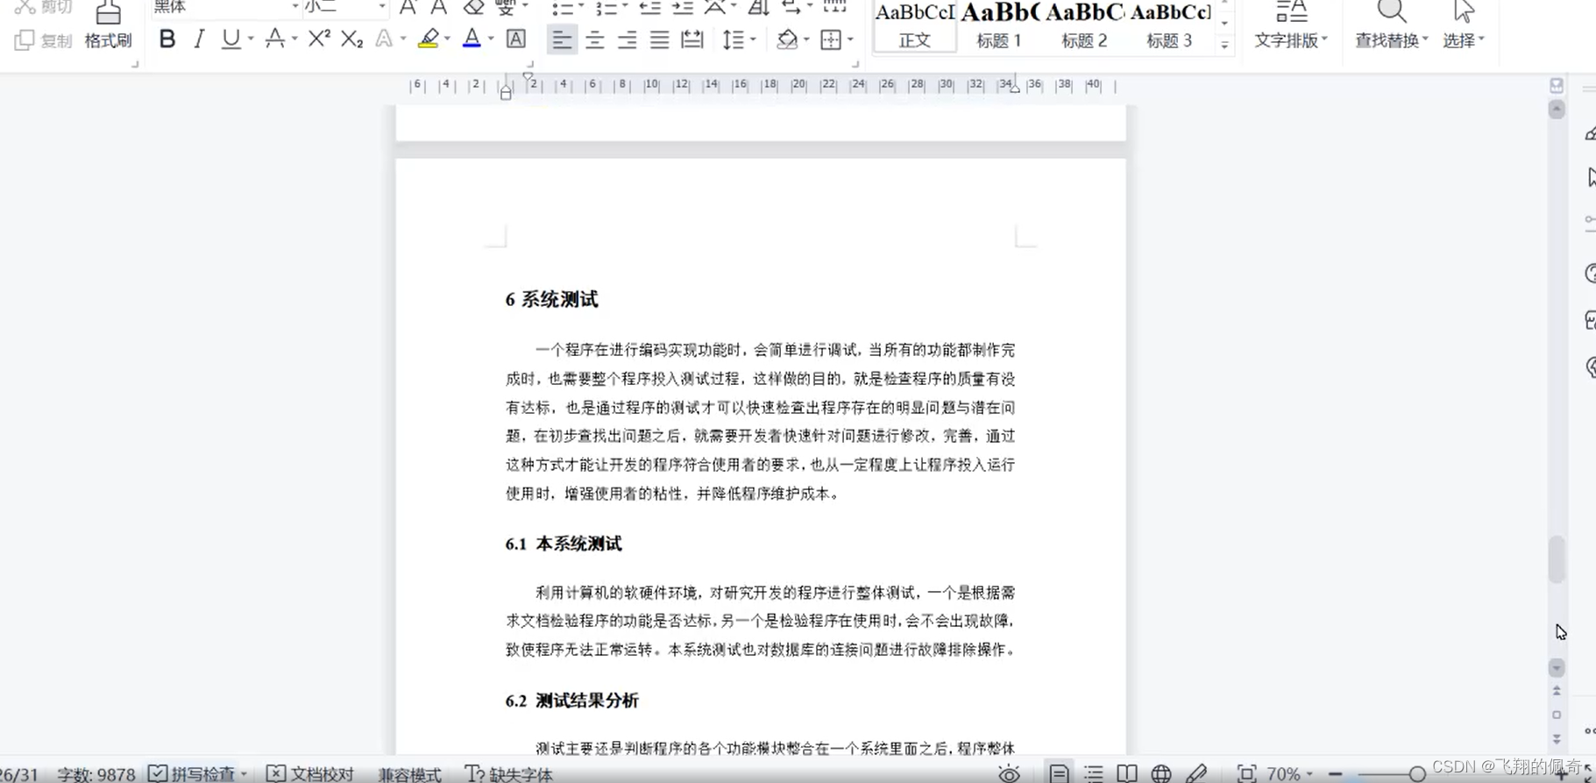Switch to page layout view
This screenshot has width=1596, height=783.
pyautogui.click(x=1059, y=773)
